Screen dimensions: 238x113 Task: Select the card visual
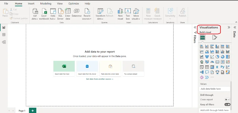pos(217,62)
